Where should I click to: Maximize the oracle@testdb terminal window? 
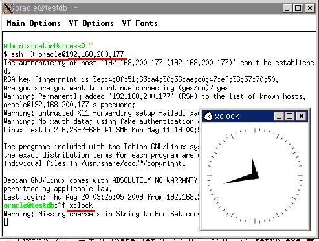point(298,8)
